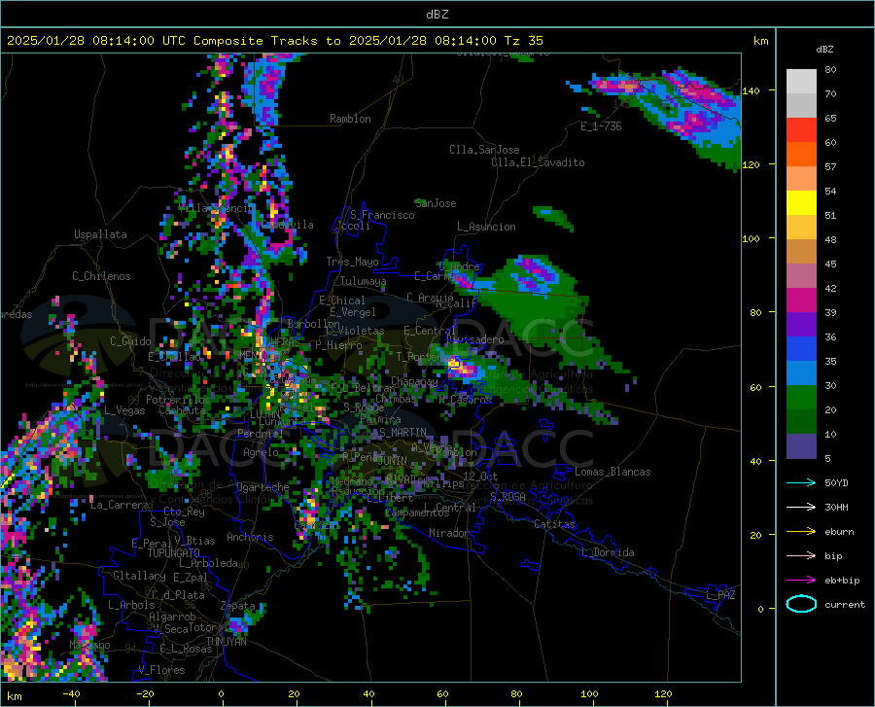This screenshot has width=875, height=707.
Task: Click the 'Tulumaya' map label
Action: point(364,281)
